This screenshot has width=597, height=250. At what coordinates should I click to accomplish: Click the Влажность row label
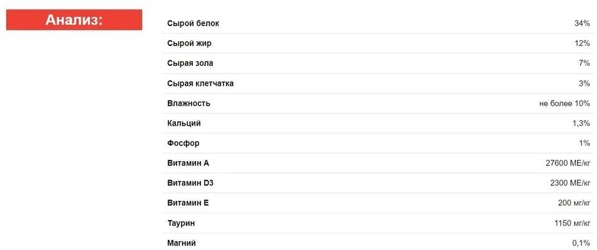[188, 103]
